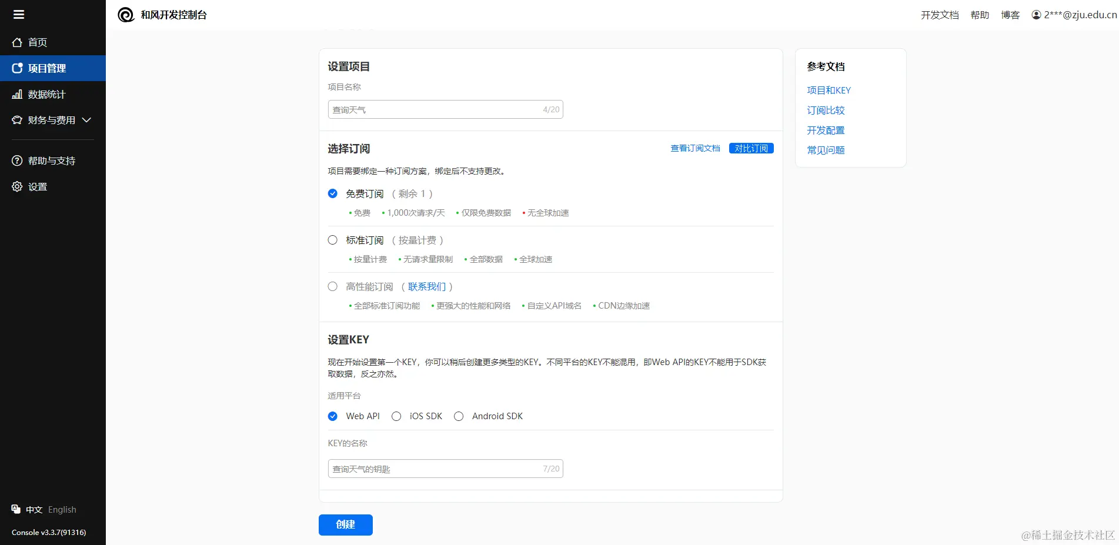Click the 创建 button
Screen dimensions: 1119x545
point(345,524)
